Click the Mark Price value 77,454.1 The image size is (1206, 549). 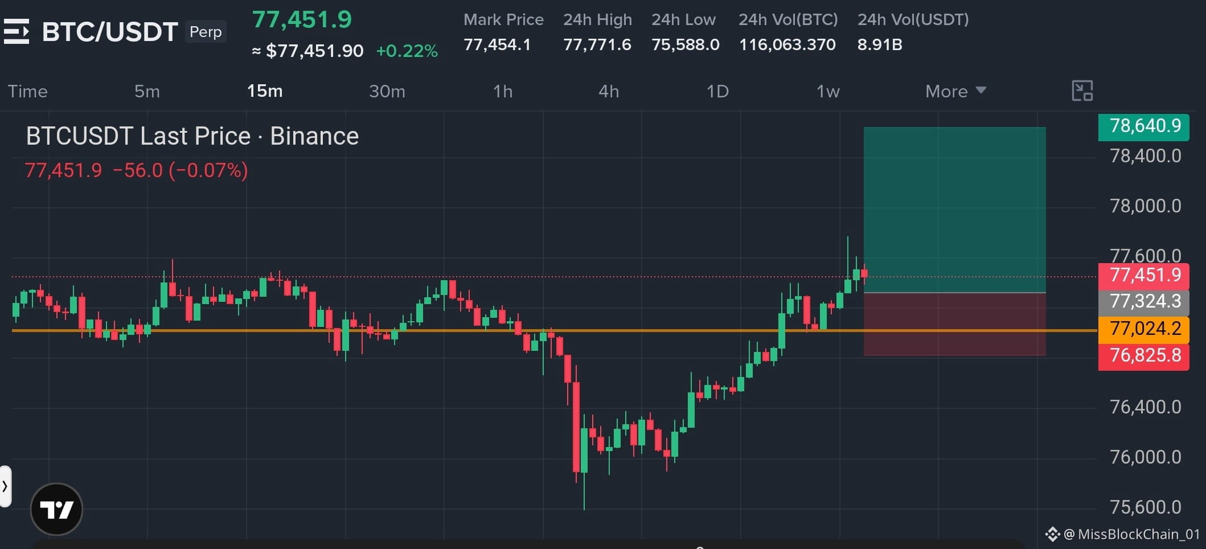point(497,44)
